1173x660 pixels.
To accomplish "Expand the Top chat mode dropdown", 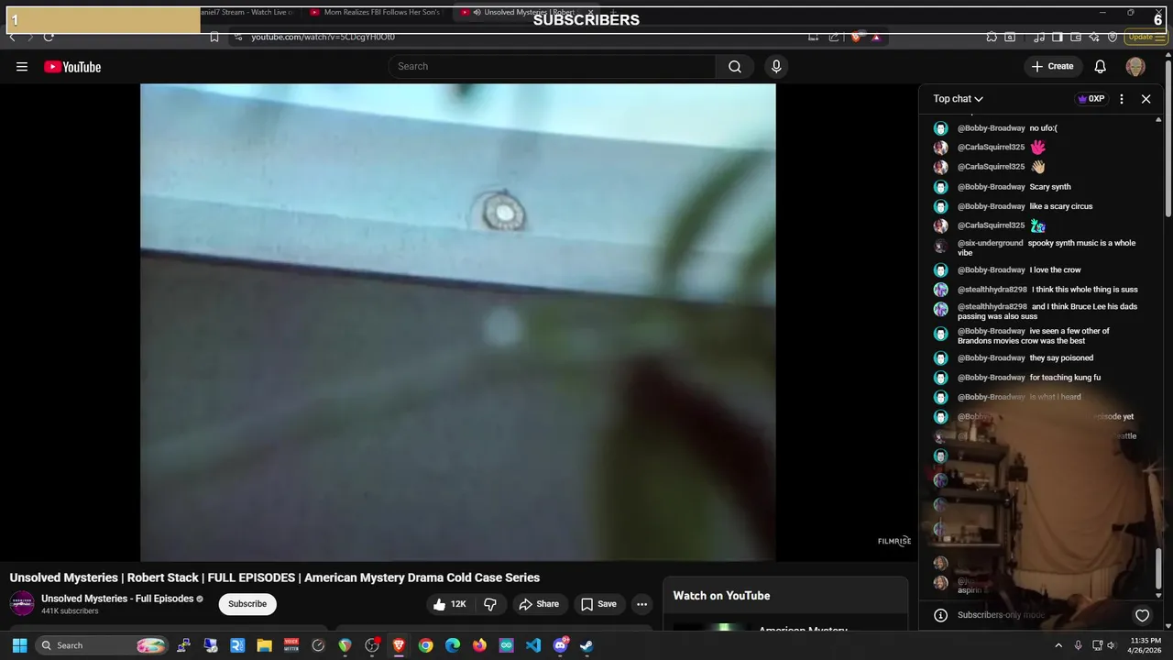I will [958, 99].
